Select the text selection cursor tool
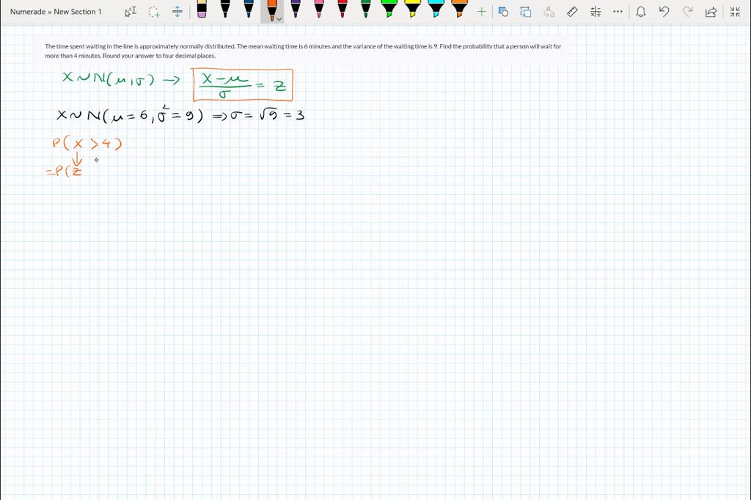 click(131, 12)
